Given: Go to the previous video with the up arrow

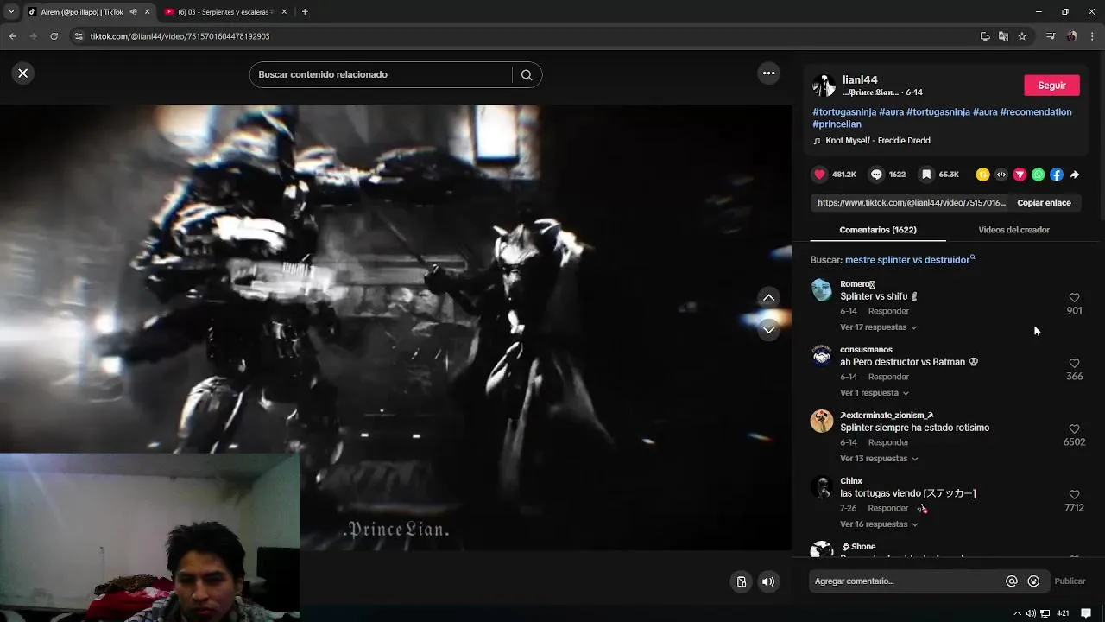Looking at the screenshot, I should click(768, 297).
